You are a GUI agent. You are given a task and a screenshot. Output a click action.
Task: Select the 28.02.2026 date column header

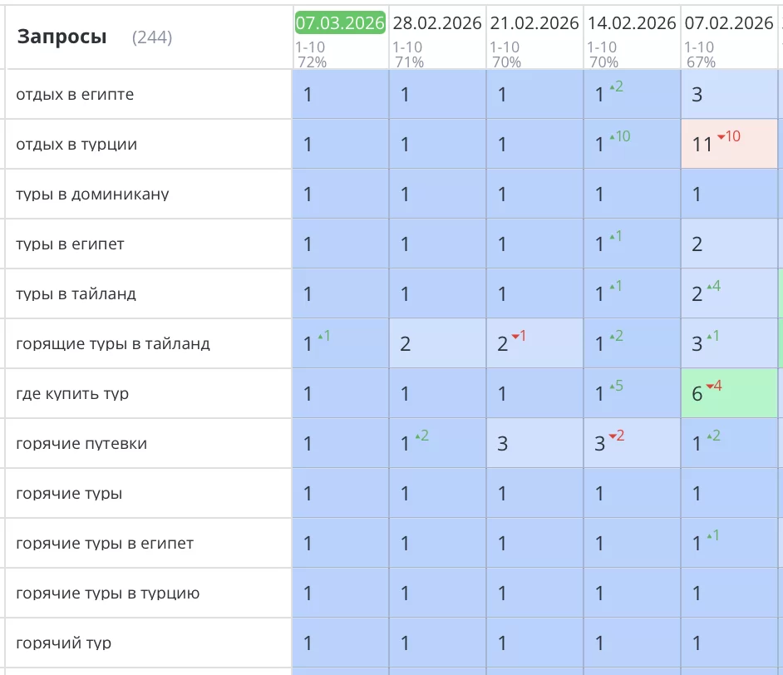(437, 22)
